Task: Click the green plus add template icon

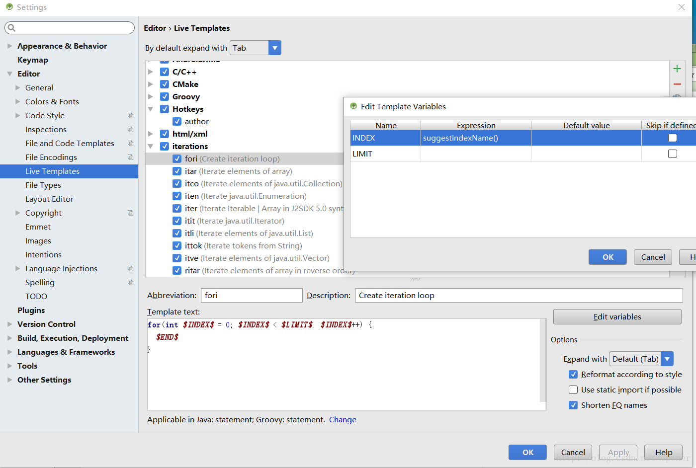Action: [677, 69]
